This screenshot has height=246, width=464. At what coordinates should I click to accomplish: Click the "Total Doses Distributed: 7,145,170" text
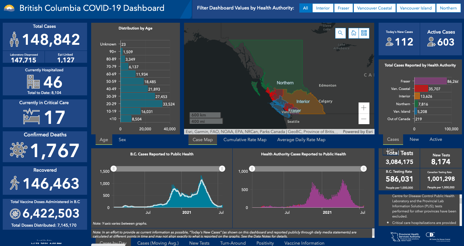point(44,225)
